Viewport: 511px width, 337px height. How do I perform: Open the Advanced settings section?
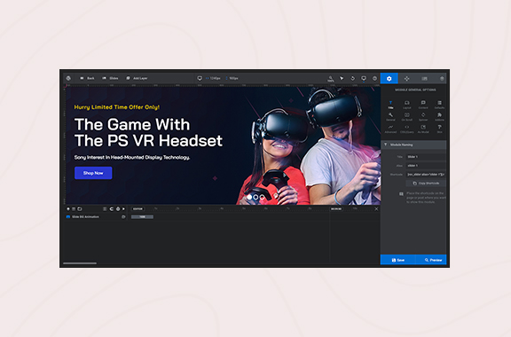click(x=390, y=129)
